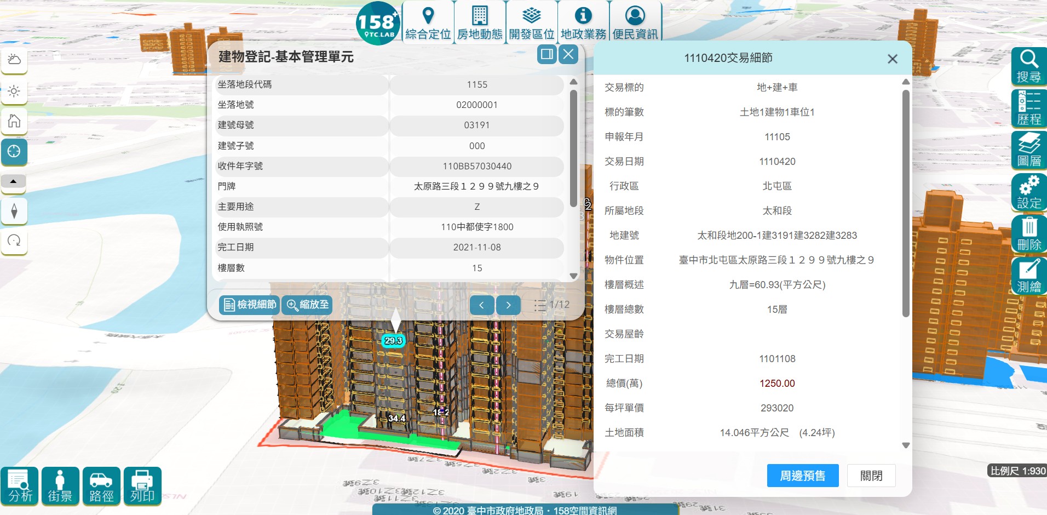This screenshot has height=515, width=1047.
Task: Toggle the sunlight brightness icon
Action: (14, 91)
